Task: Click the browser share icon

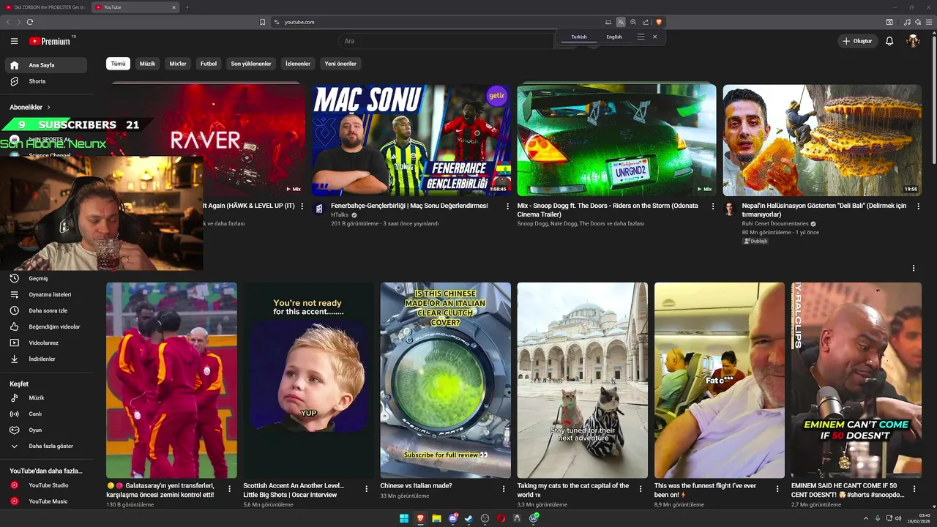Action: (x=646, y=22)
